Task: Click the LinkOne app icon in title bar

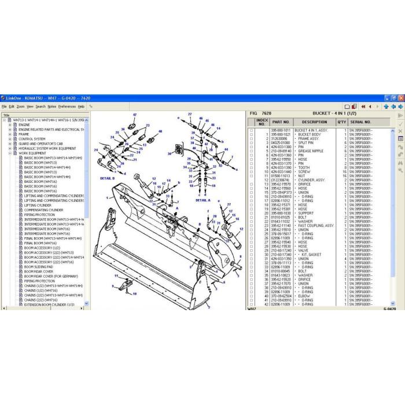Action: (x=3, y=98)
